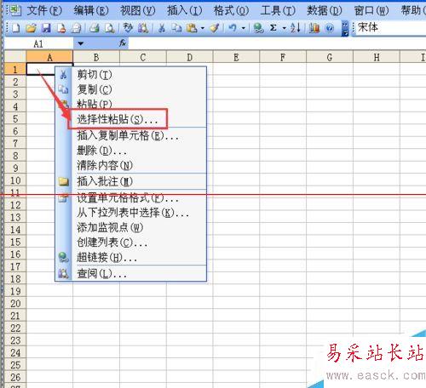The width and height of the screenshot is (426, 388).
Task: Click the globe icon beside 超链接(H)
Action: (63, 258)
